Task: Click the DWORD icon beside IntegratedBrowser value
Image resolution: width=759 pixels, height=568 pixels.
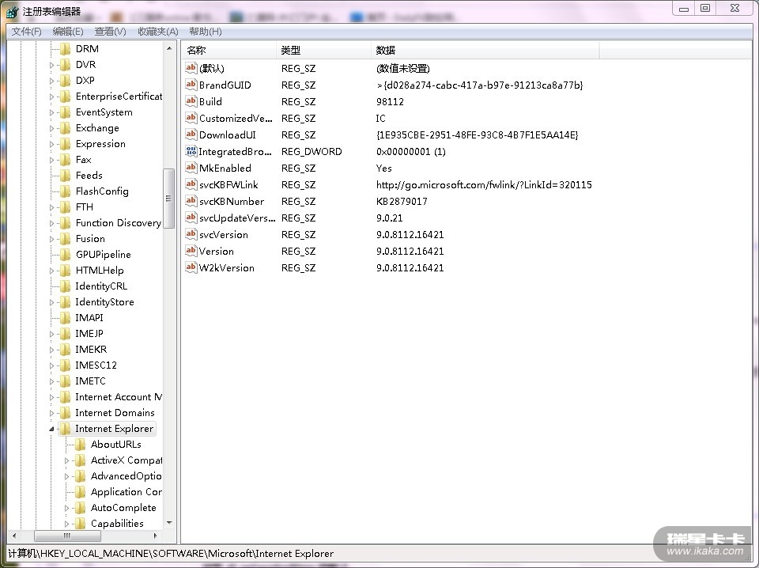Action: [x=191, y=150]
